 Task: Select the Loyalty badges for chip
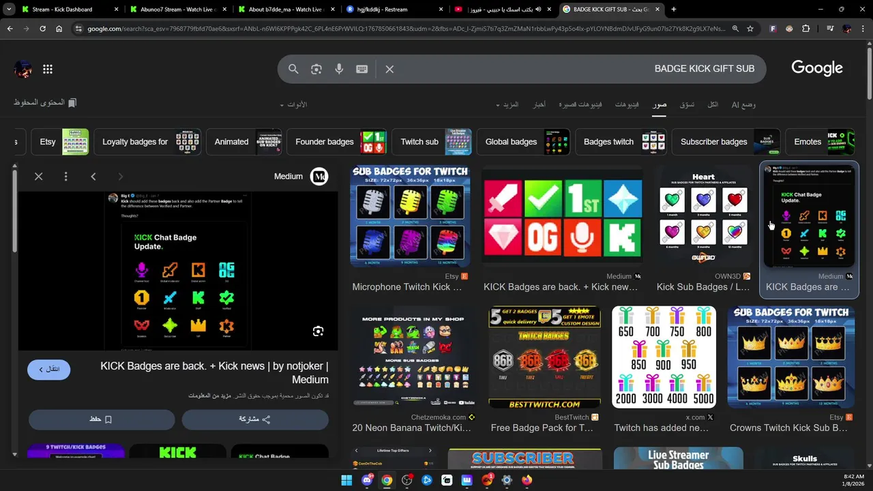(147, 142)
